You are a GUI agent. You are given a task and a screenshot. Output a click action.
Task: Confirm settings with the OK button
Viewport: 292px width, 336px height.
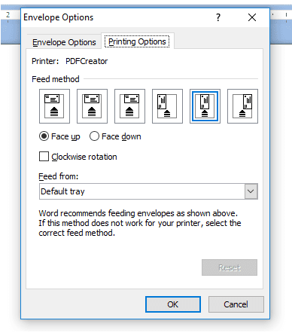tap(173, 304)
